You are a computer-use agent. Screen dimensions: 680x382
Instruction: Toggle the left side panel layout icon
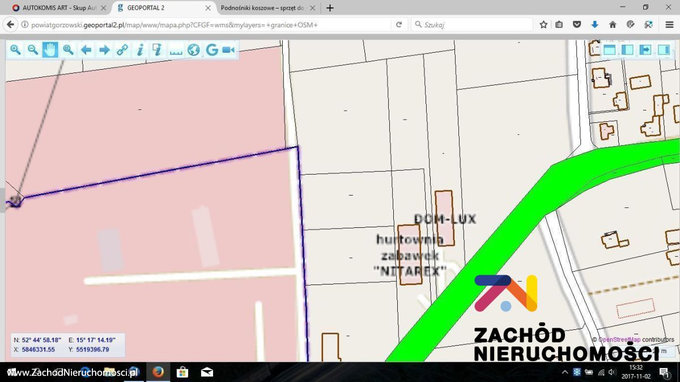[627, 50]
